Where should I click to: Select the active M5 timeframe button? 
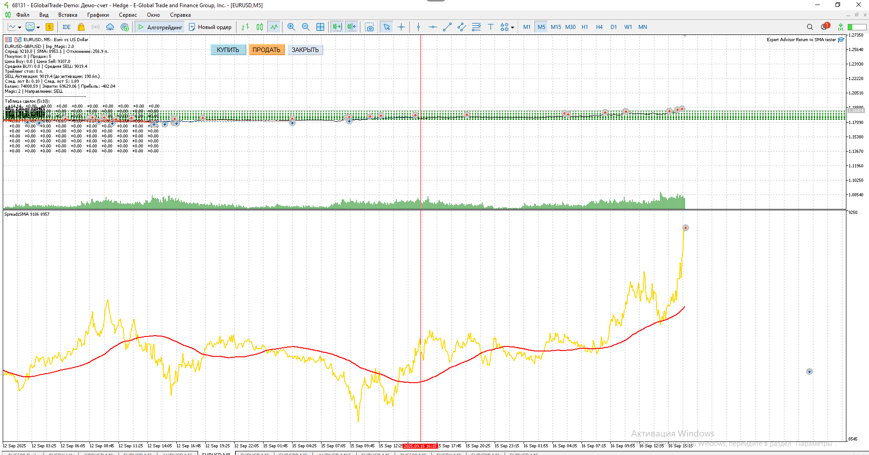tap(541, 27)
